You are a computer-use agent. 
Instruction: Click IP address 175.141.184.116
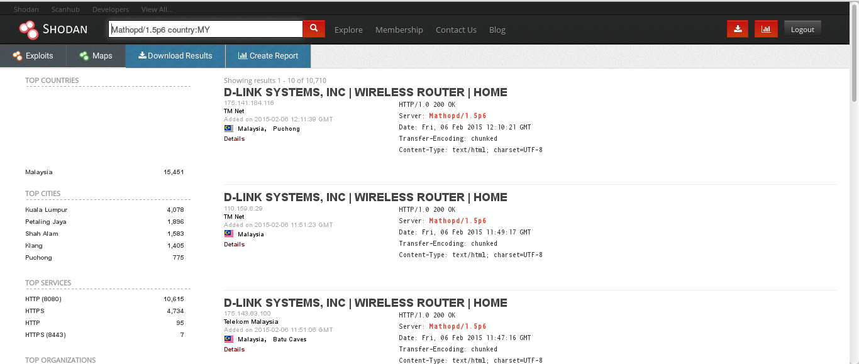(249, 103)
